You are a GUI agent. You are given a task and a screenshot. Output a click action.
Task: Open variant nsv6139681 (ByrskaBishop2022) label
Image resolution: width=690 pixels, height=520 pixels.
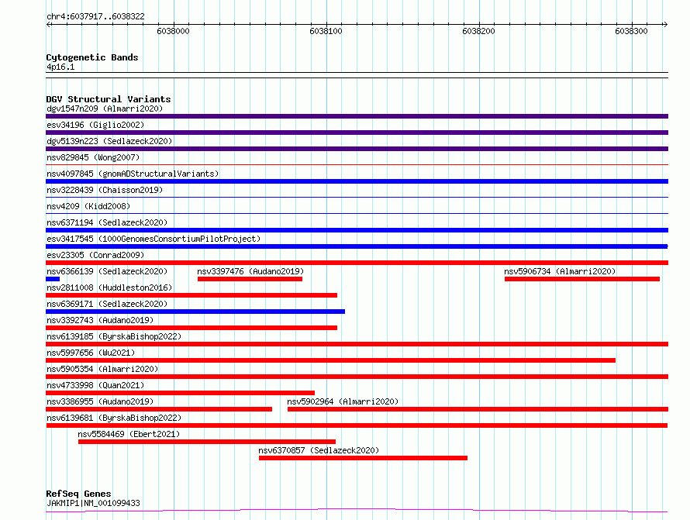coord(114,418)
